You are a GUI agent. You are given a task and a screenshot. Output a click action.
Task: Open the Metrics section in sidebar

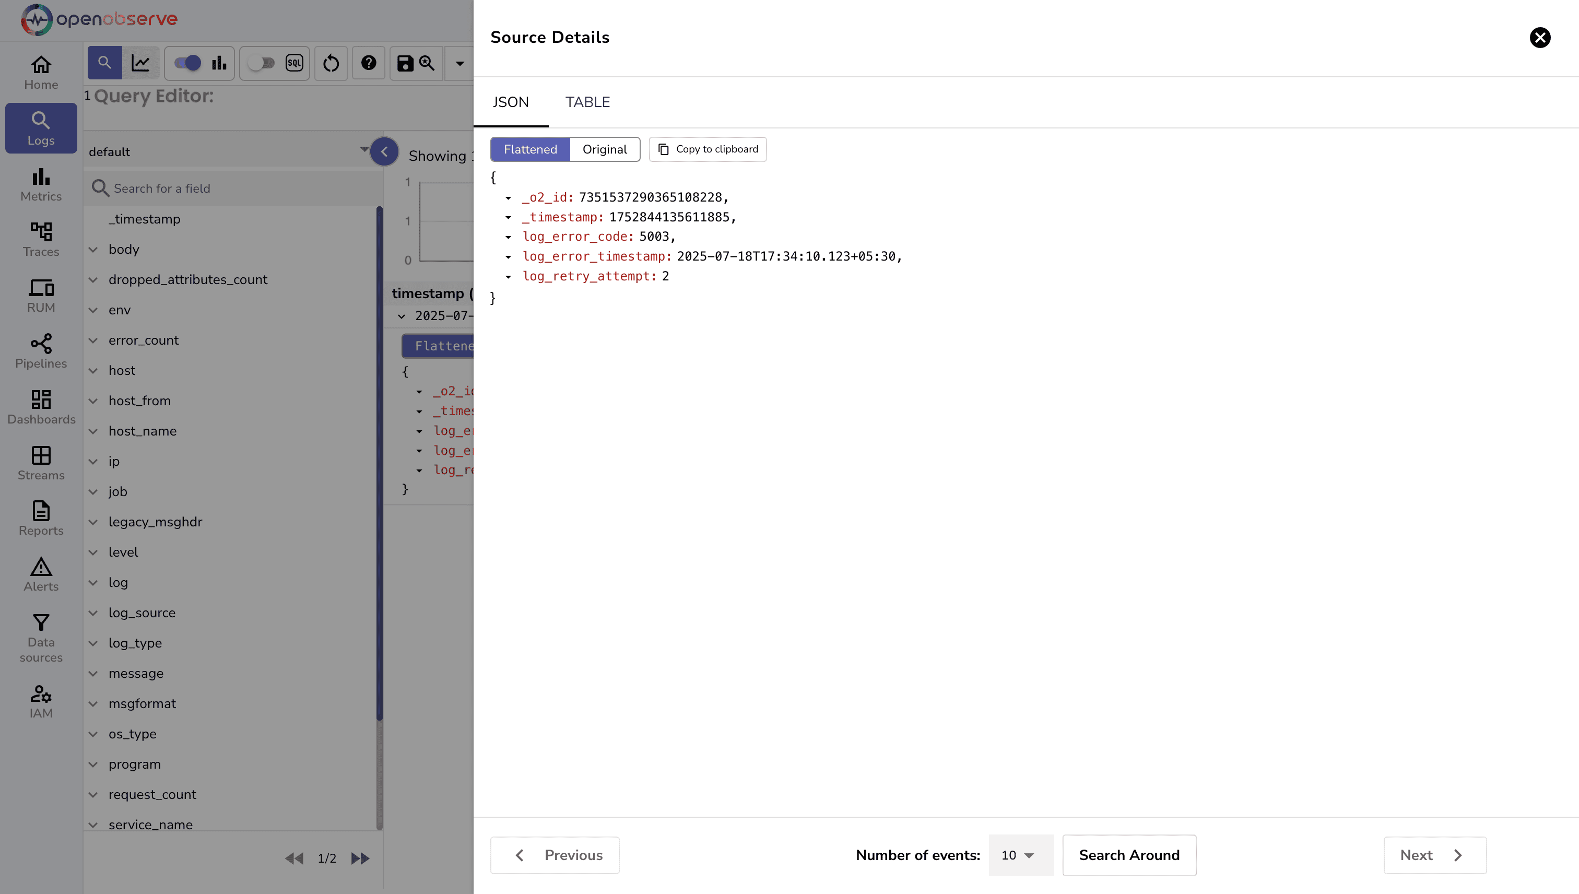tap(41, 184)
